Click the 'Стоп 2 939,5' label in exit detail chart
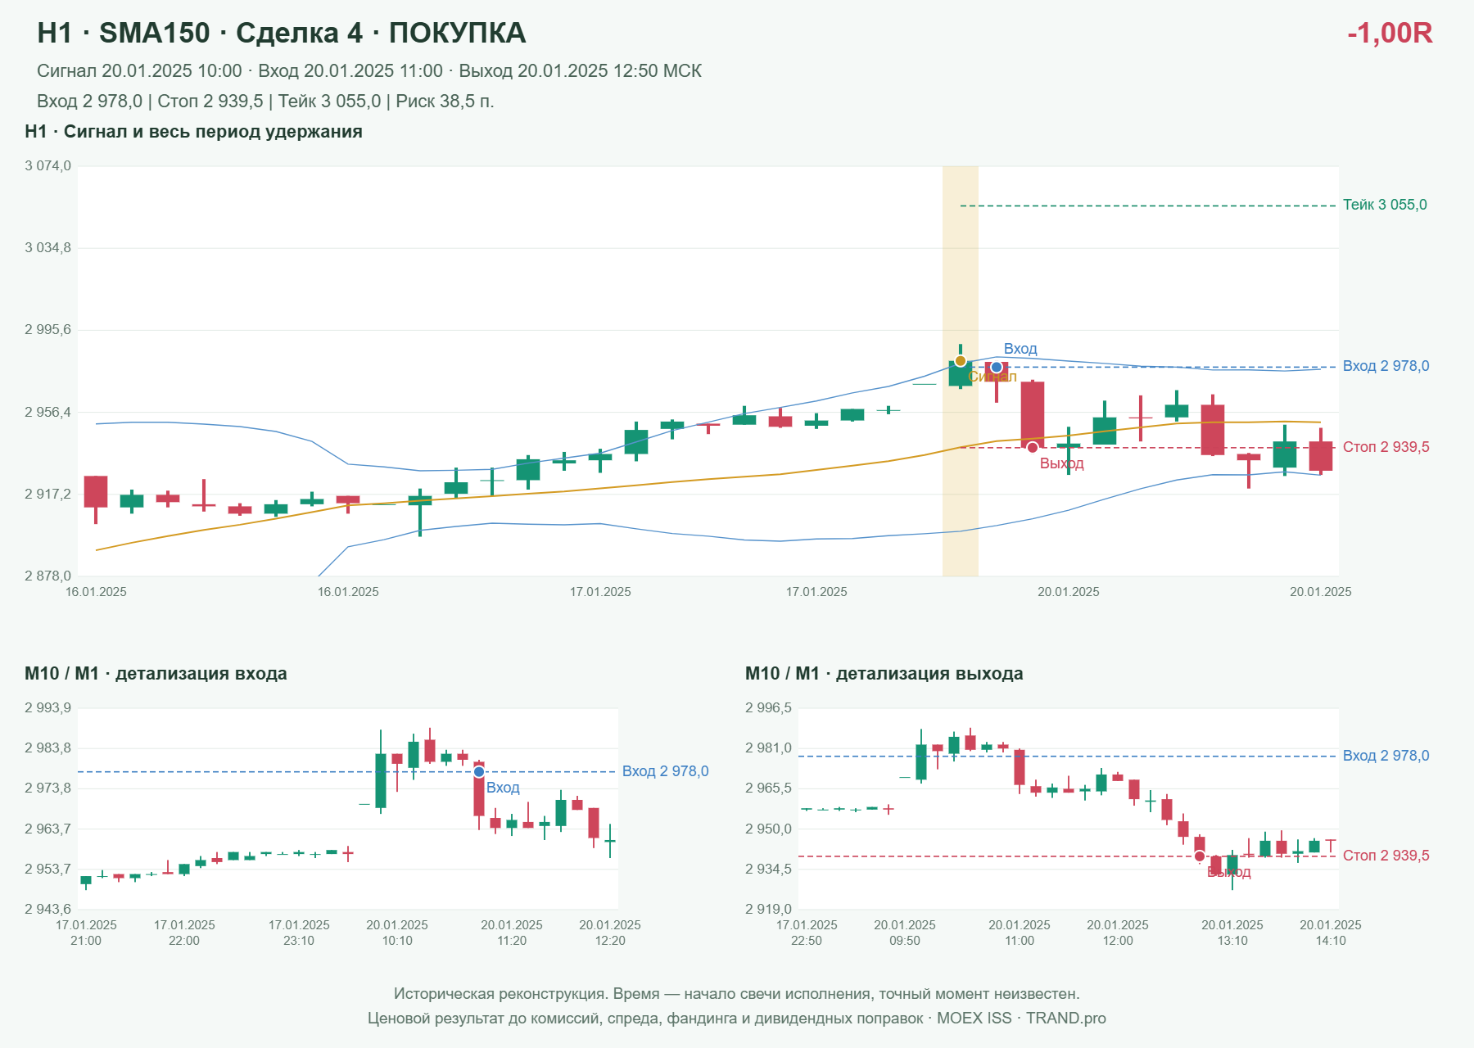This screenshot has width=1474, height=1048. pos(1386,856)
